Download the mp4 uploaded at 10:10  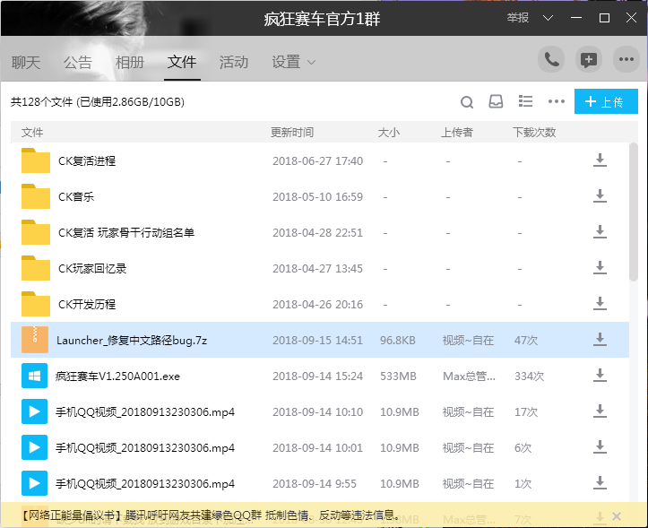coord(600,411)
